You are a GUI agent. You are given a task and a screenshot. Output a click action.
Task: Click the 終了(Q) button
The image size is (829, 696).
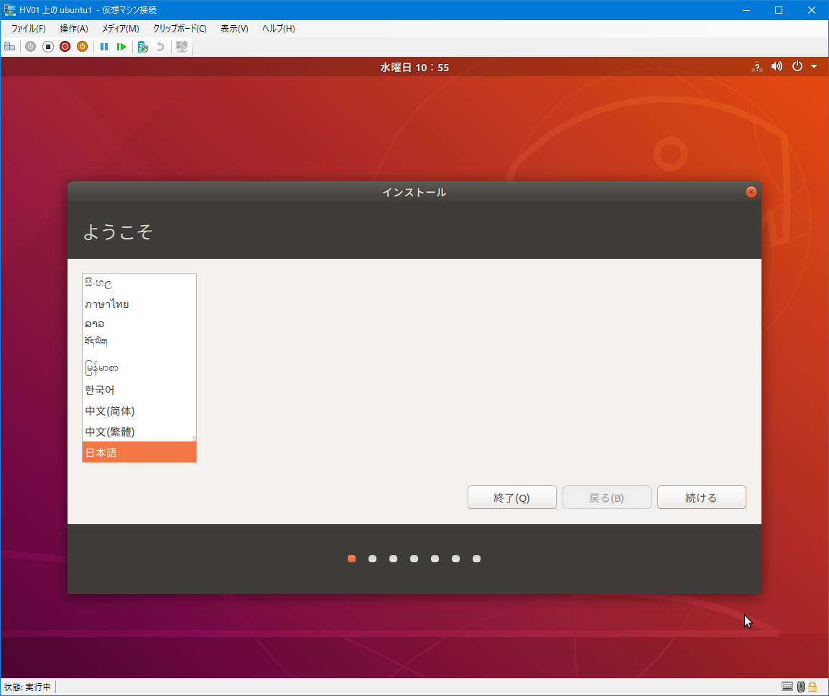pos(511,498)
